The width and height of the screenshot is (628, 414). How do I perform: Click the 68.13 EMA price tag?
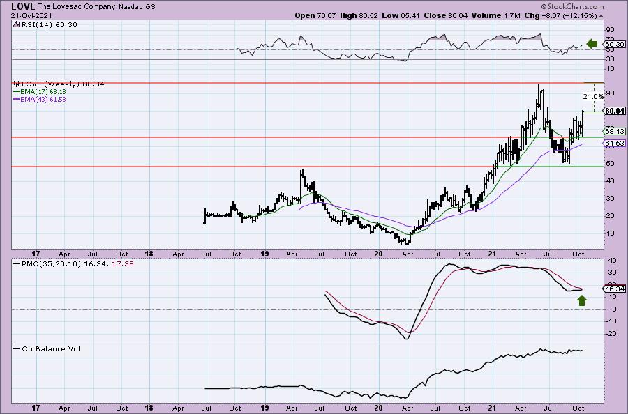pos(615,131)
